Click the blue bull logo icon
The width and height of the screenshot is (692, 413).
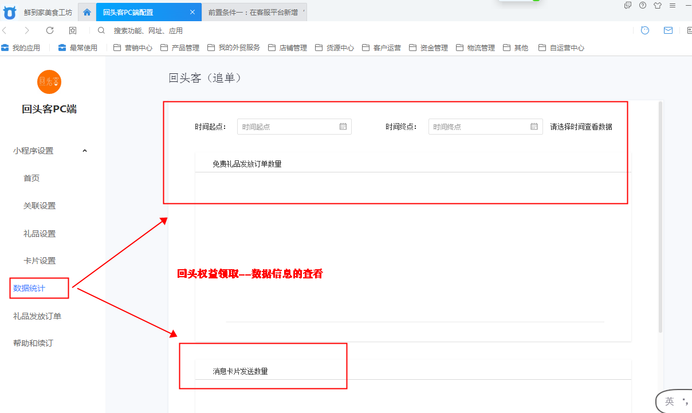coord(10,11)
